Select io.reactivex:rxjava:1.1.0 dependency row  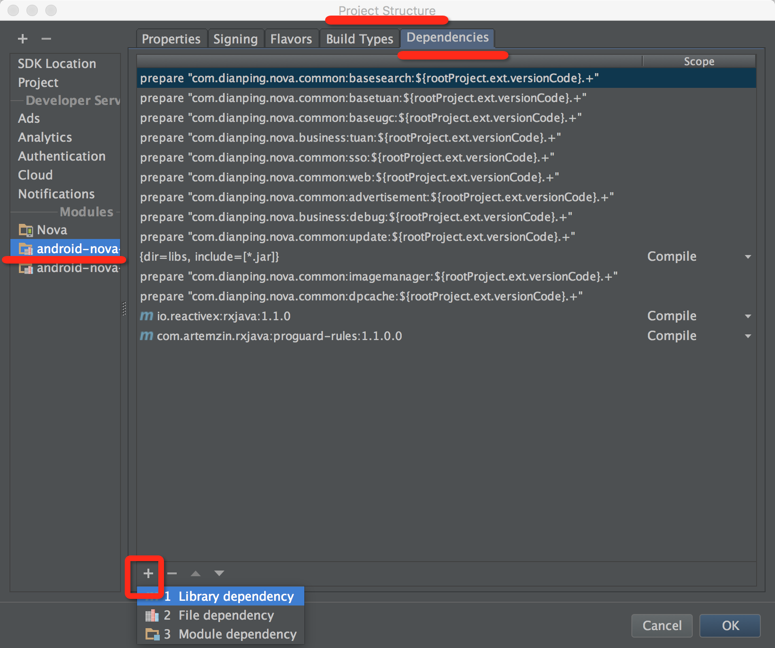[447, 316]
